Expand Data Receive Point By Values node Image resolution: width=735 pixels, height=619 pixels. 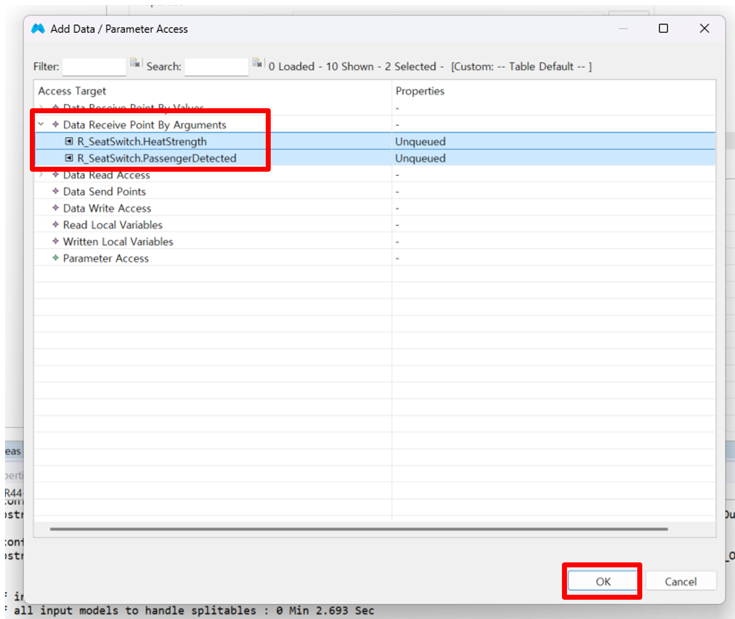(x=42, y=108)
